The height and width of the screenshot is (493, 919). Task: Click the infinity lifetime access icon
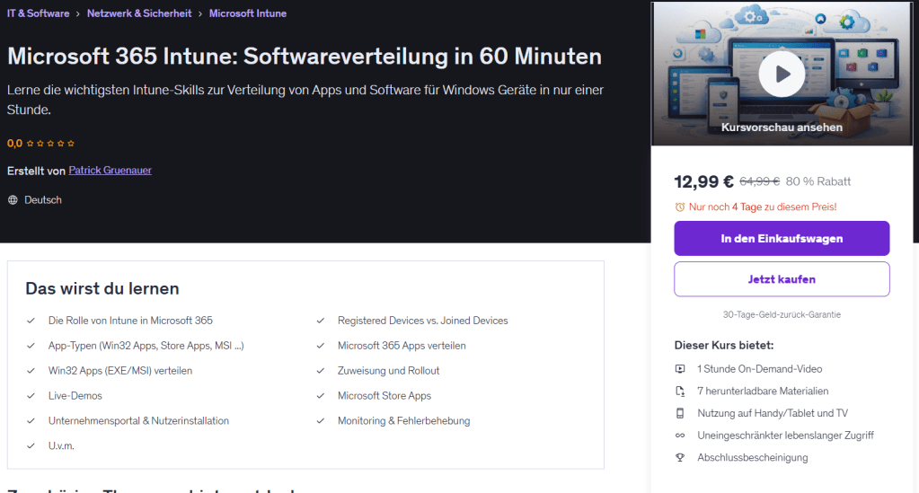click(x=680, y=436)
